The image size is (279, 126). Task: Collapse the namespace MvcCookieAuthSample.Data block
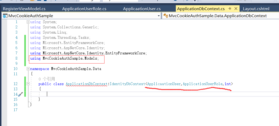(x=28, y=68)
